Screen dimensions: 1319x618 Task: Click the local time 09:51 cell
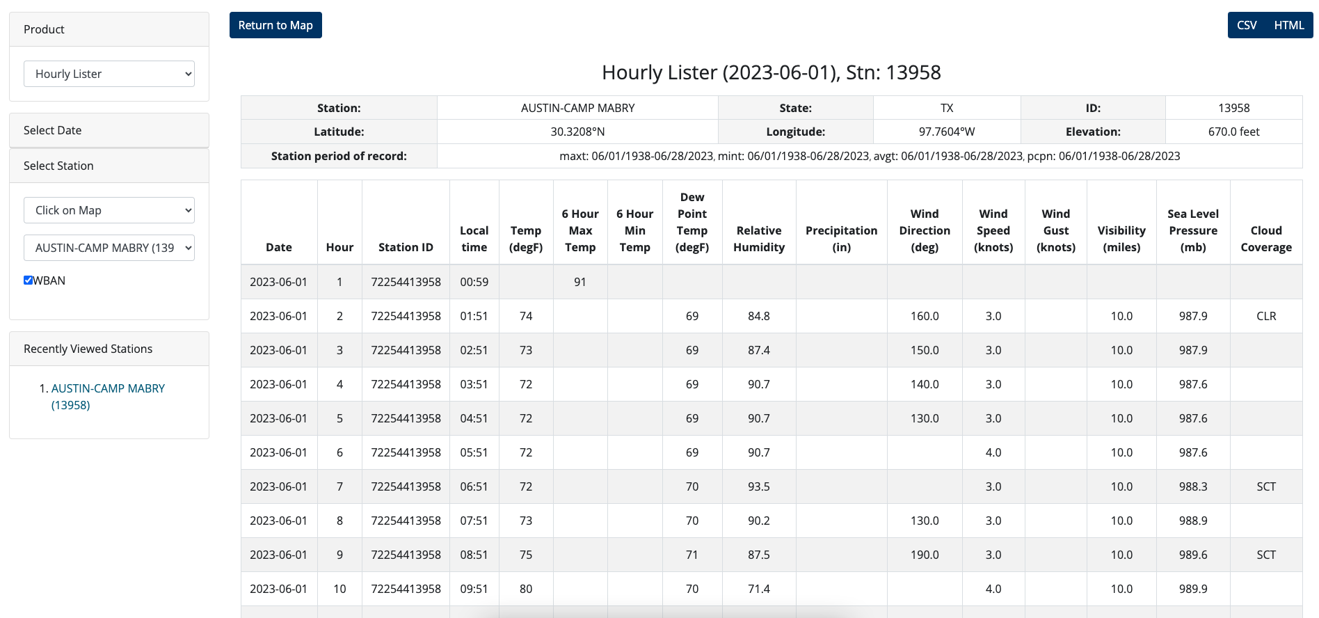coord(474,589)
